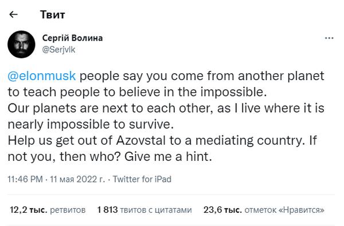
Task: Open the Twitter for iPad source link
Action: [x=142, y=179]
